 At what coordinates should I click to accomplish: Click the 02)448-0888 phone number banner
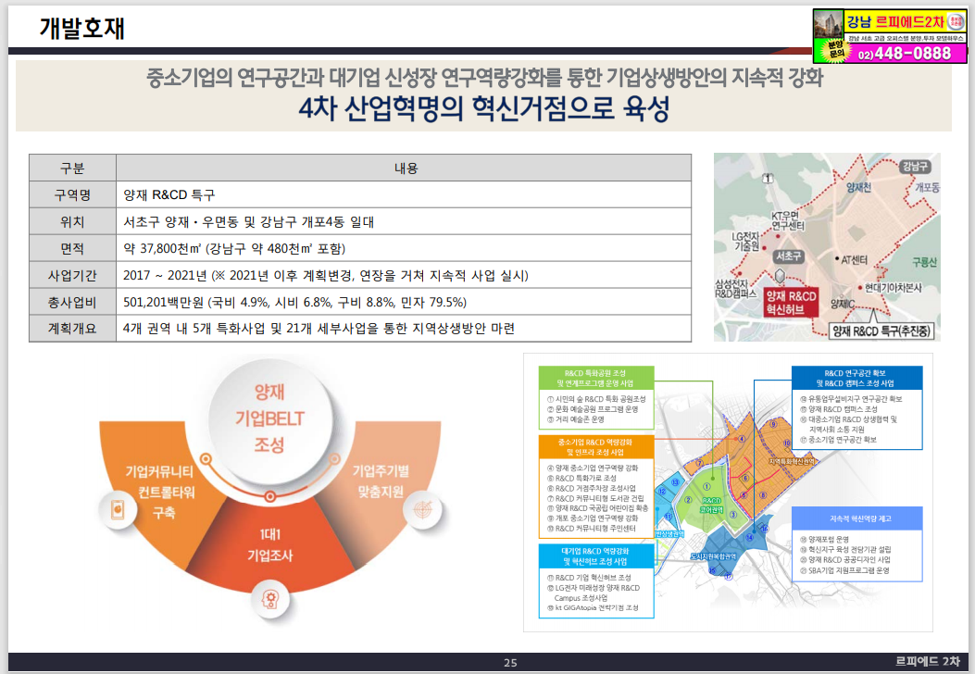[x=906, y=54]
